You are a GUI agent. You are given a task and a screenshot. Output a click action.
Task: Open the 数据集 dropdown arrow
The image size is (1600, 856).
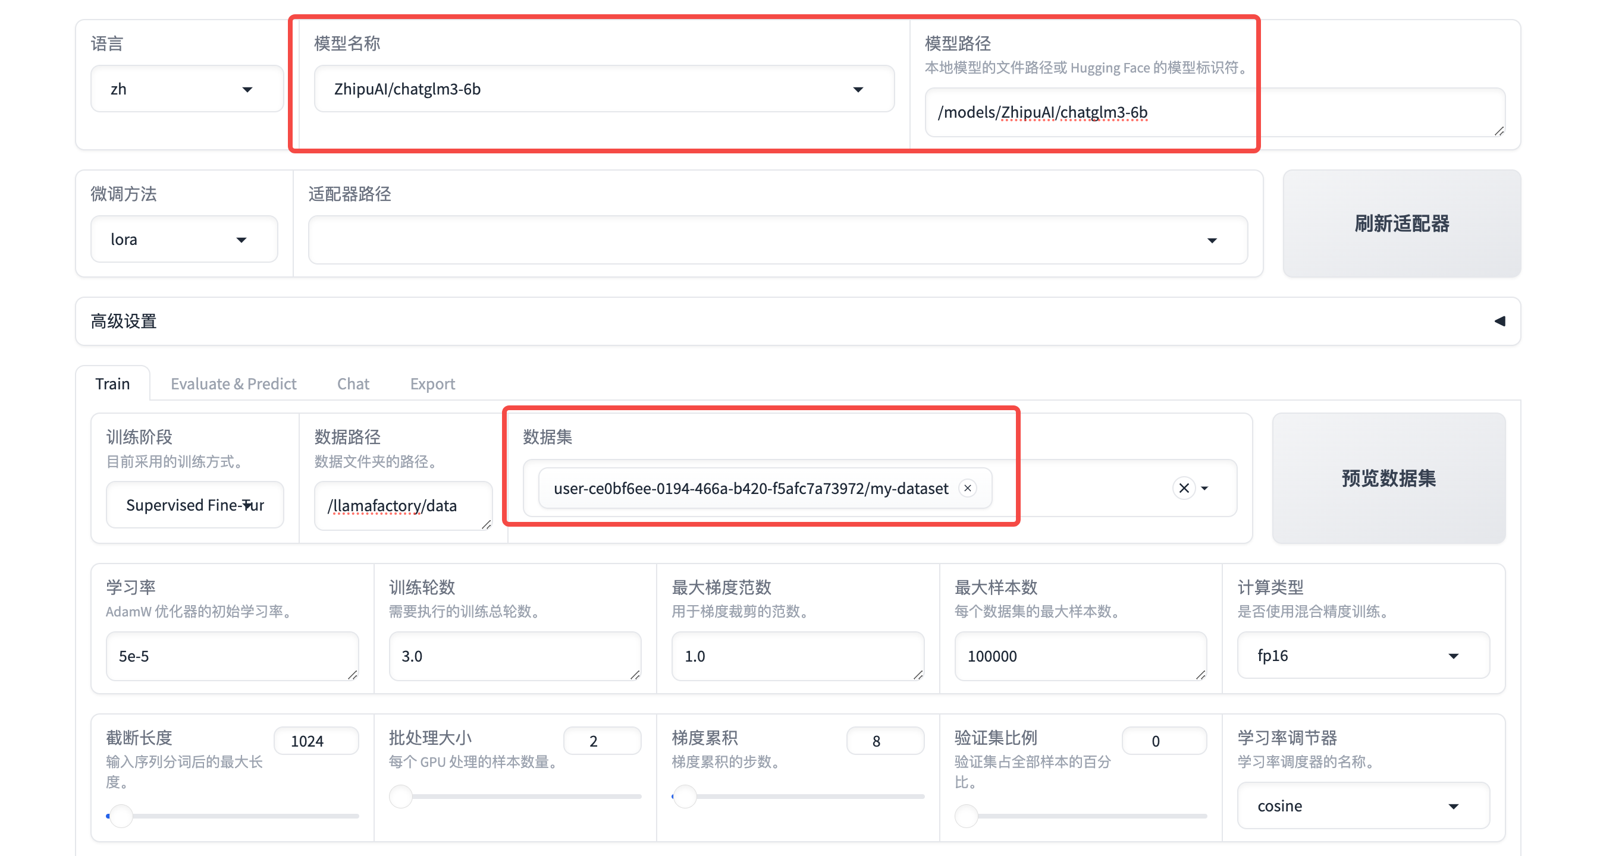[x=1205, y=488]
